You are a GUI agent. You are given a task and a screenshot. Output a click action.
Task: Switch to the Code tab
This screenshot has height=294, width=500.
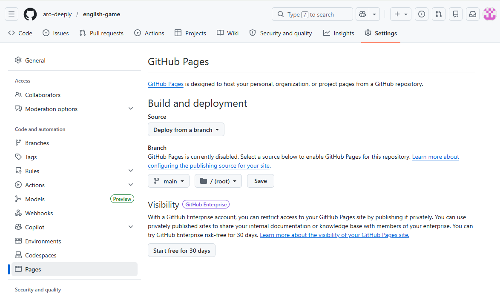tap(20, 33)
